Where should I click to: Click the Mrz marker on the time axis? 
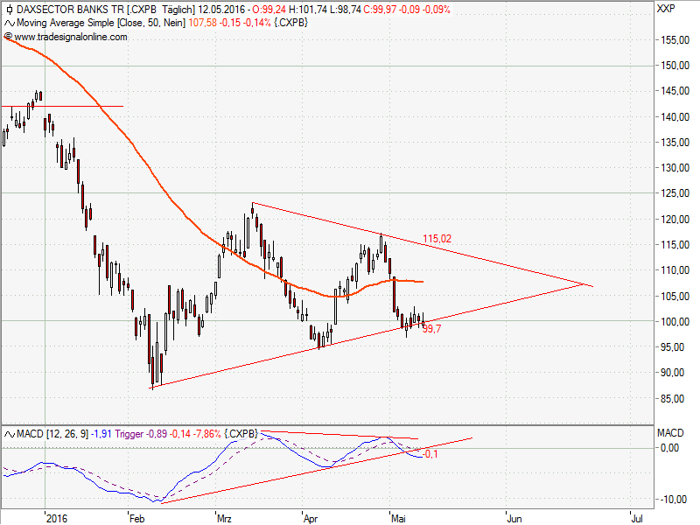click(225, 516)
